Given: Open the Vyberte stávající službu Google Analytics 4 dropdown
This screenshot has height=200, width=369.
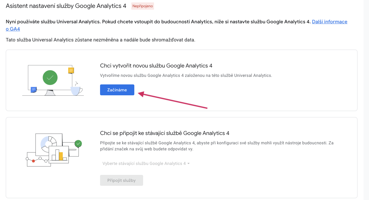Looking at the screenshot, I should (x=146, y=163).
